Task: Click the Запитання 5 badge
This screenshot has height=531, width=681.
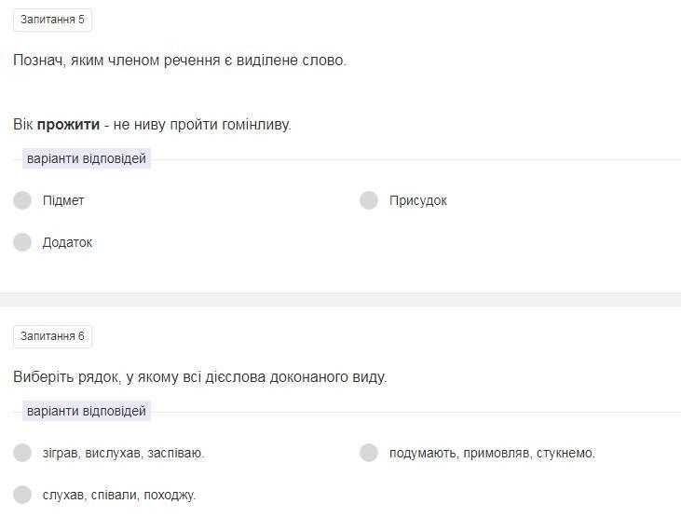Action: click(52, 20)
